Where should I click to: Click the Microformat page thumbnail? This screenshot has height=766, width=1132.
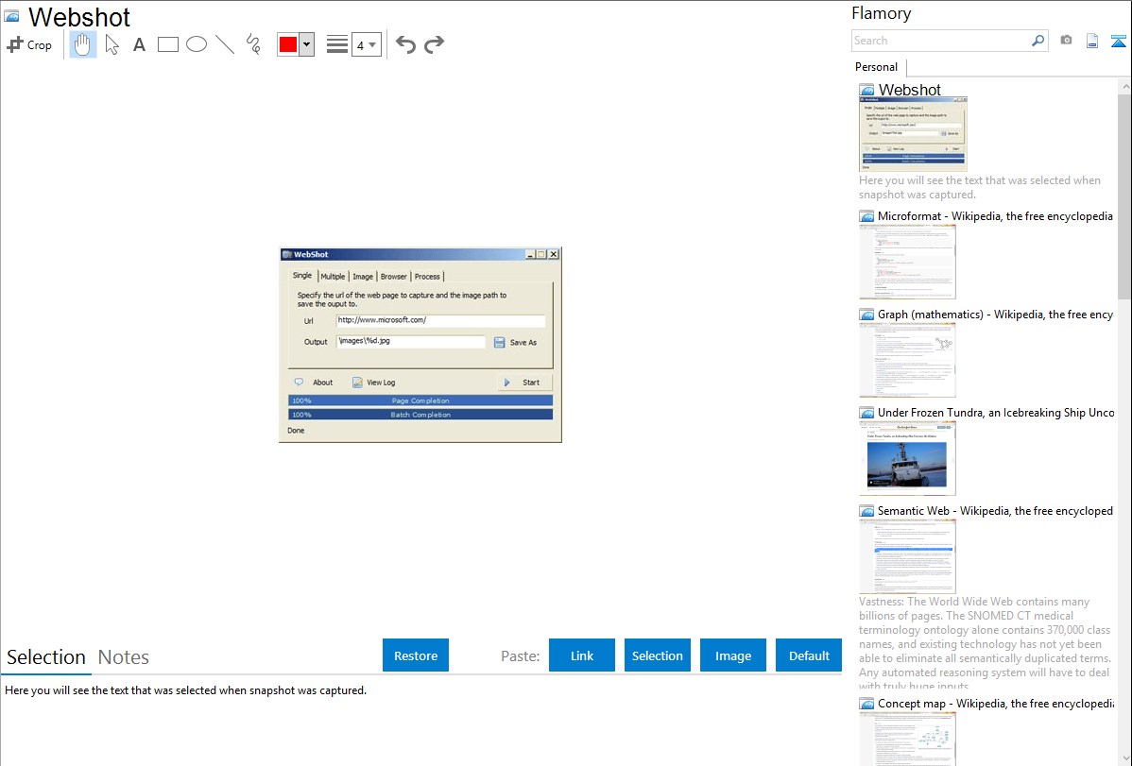(907, 262)
